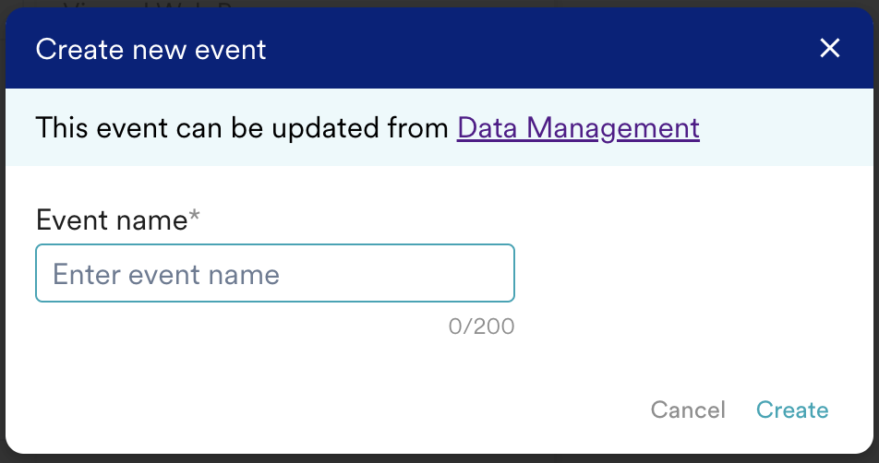Click the required asterisk beside Event name
The image size is (879, 463).
[195, 219]
